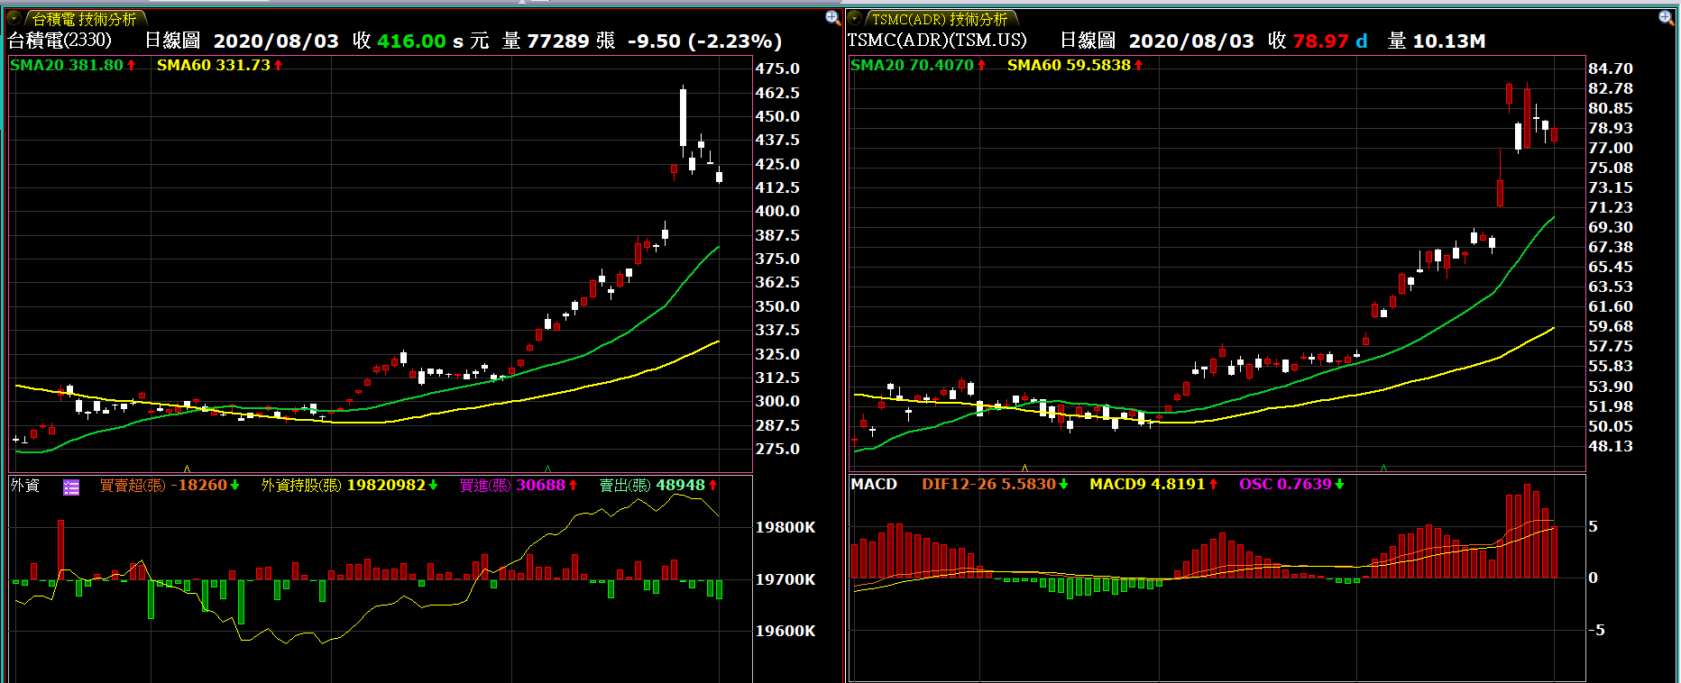The width and height of the screenshot is (1681, 683).
Task: Click the 78.97 closing price
Action: pos(1321,41)
